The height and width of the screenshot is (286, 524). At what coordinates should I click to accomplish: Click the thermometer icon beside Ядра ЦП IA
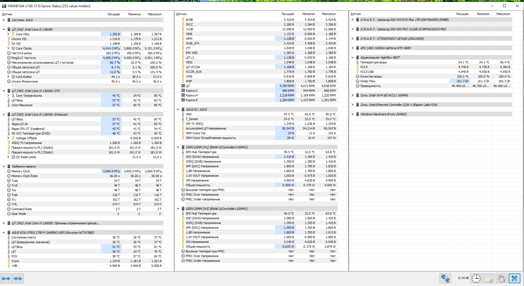[x=9, y=124]
